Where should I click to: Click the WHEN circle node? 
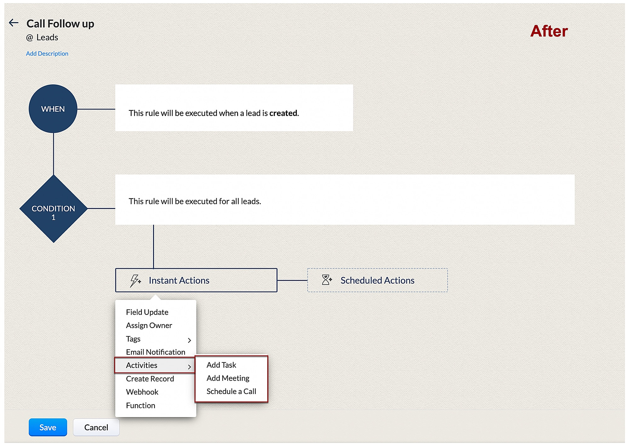pyautogui.click(x=53, y=109)
